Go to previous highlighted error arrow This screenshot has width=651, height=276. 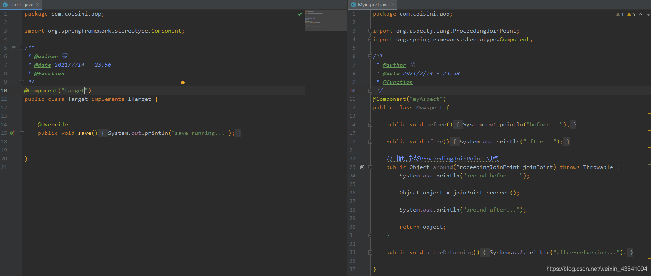641,14
